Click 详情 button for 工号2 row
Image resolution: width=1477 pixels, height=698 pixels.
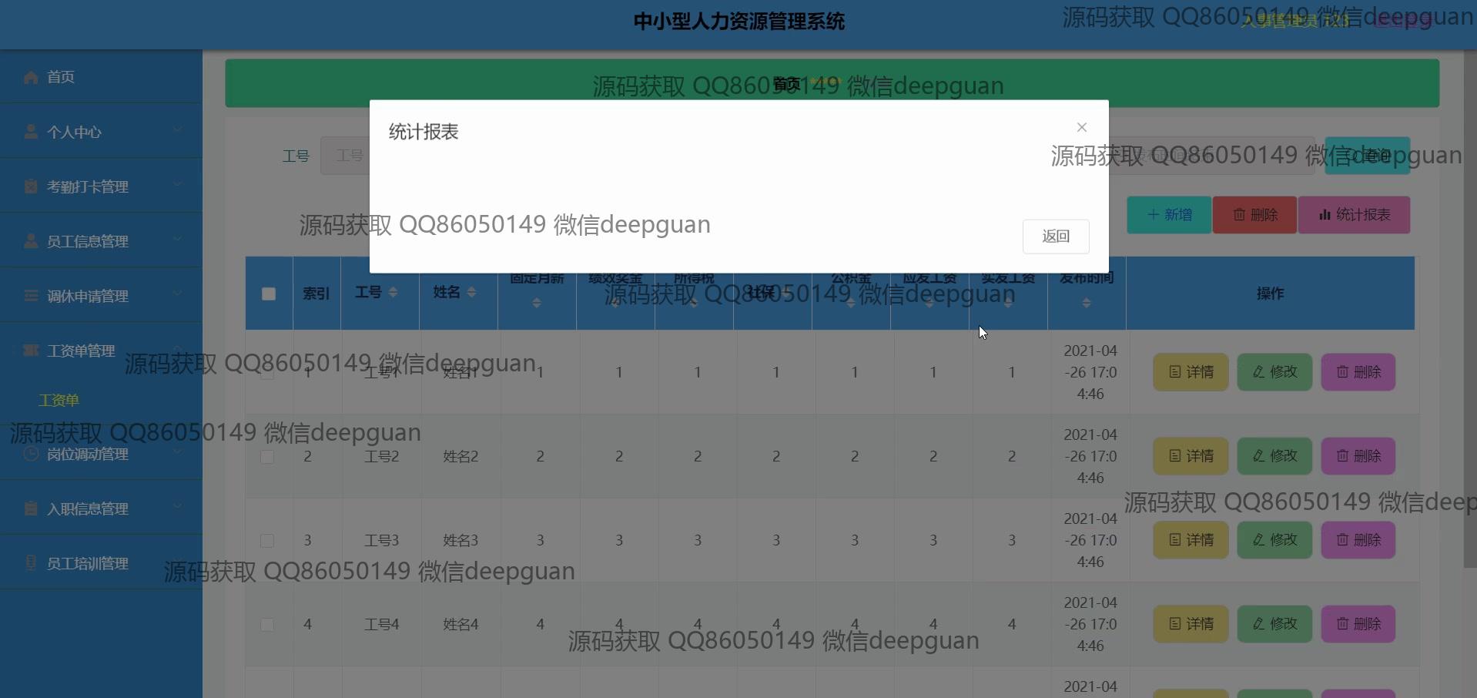point(1191,456)
